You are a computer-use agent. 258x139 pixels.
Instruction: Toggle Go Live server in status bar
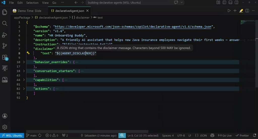tap(224, 135)
